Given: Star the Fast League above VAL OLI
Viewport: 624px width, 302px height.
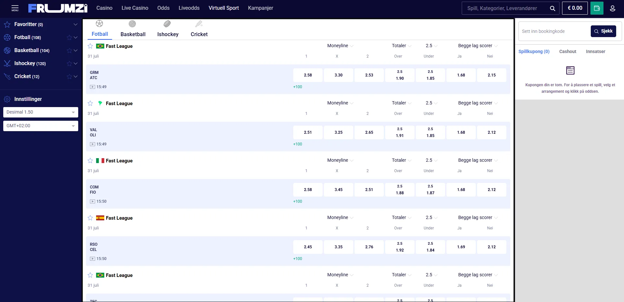Looking at the screenshot, I should pyautogui.click(x=90, y=103).
